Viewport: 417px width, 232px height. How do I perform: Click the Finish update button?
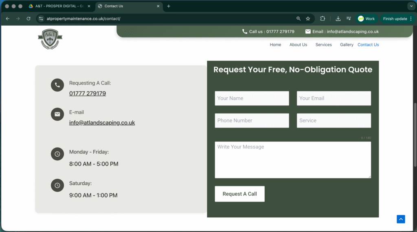pos(395,19)
